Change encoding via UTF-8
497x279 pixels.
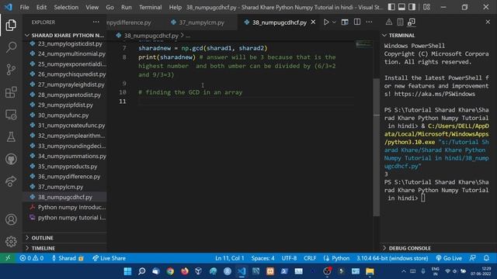289,258
